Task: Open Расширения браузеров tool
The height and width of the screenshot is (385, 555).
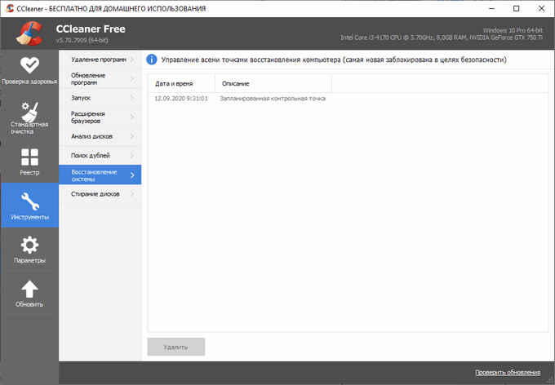Action: tap(100, 117)
